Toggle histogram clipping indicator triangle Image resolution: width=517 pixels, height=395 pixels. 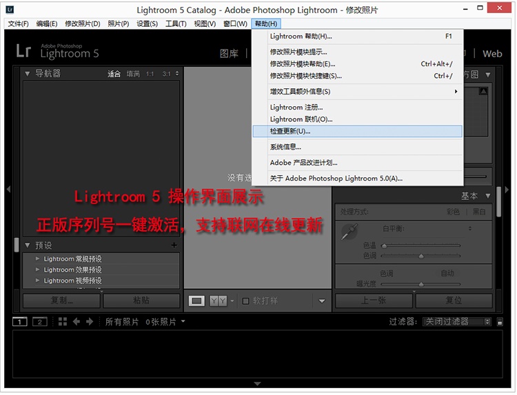(484, 91)
